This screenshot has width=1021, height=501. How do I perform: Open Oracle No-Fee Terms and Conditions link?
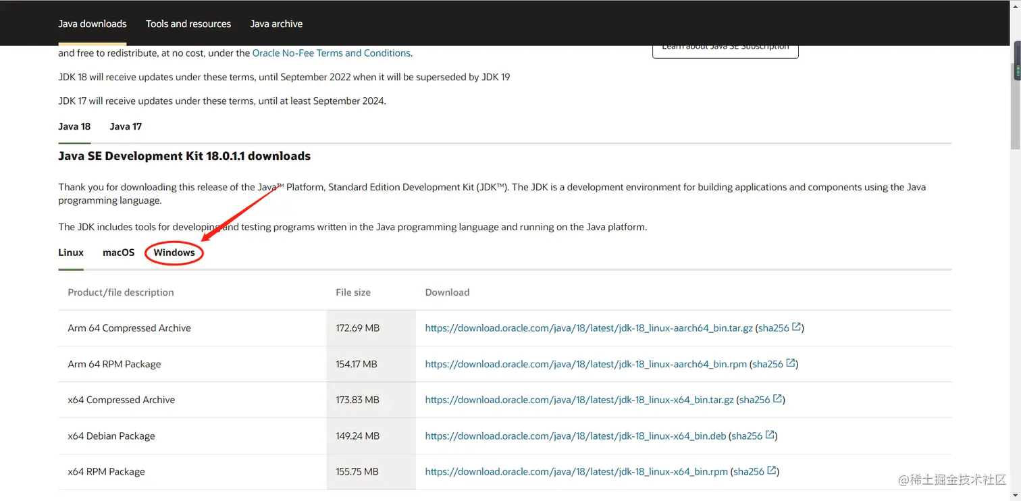[331, 53]
